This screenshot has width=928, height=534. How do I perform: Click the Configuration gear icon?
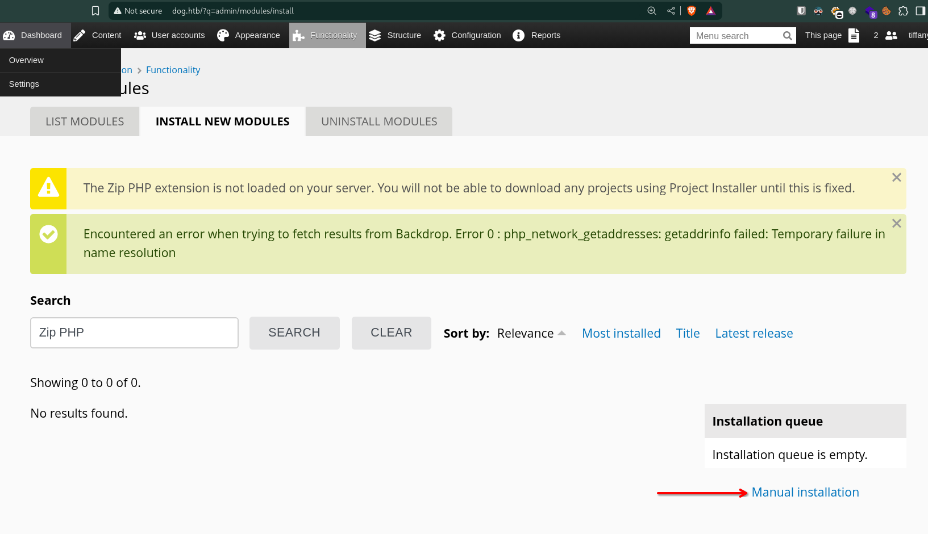439,35
